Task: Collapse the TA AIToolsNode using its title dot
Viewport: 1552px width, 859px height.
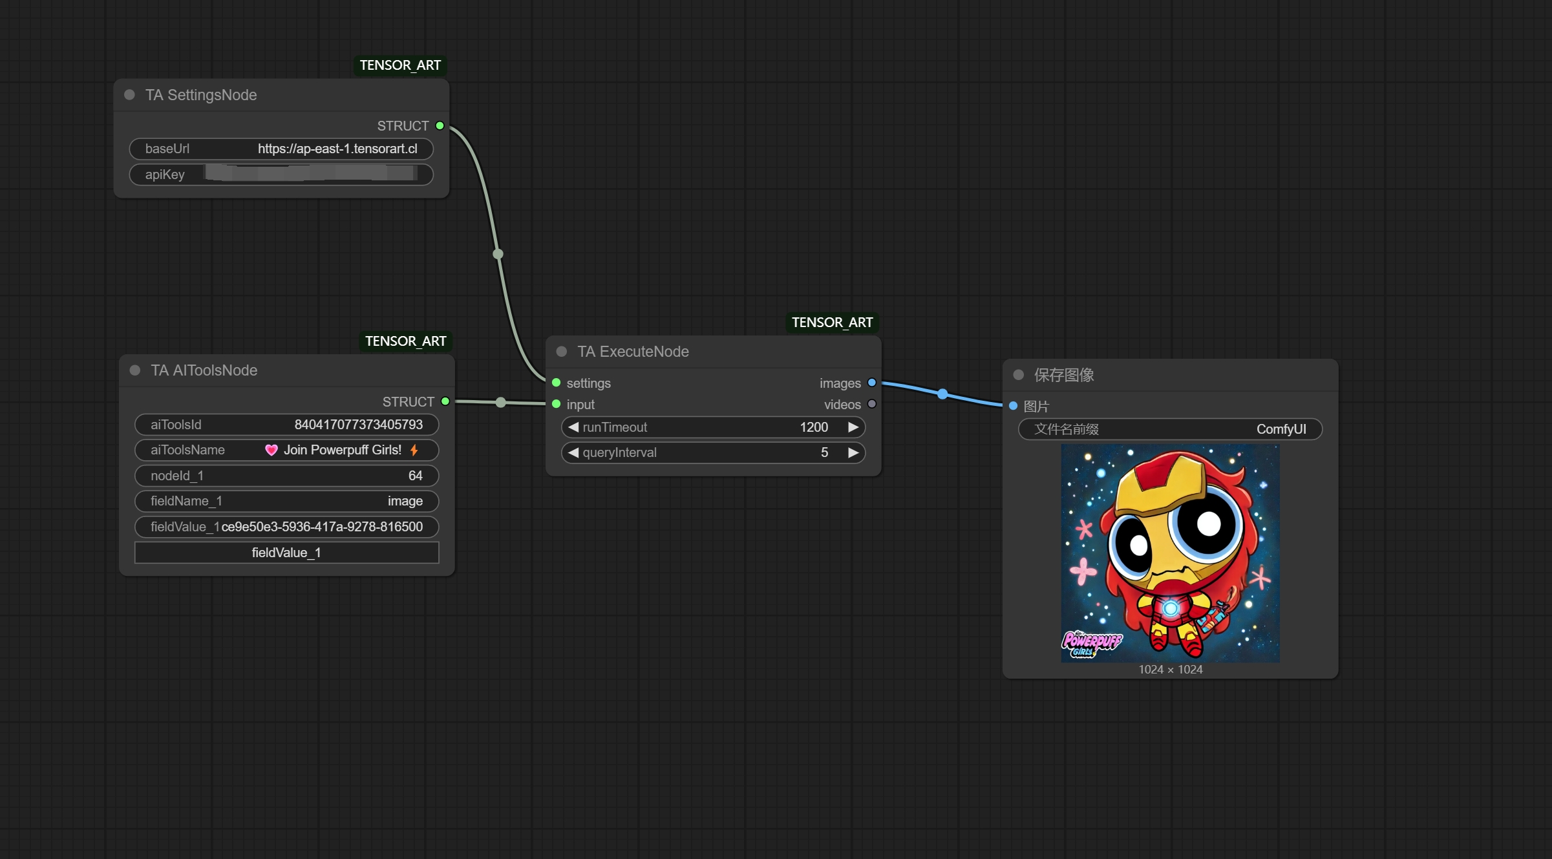Action: point(135,370)
